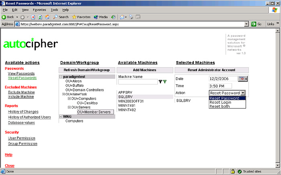Select SQLSRV in Available Machines list
This screenshot has width=281, height=175.
145,97
